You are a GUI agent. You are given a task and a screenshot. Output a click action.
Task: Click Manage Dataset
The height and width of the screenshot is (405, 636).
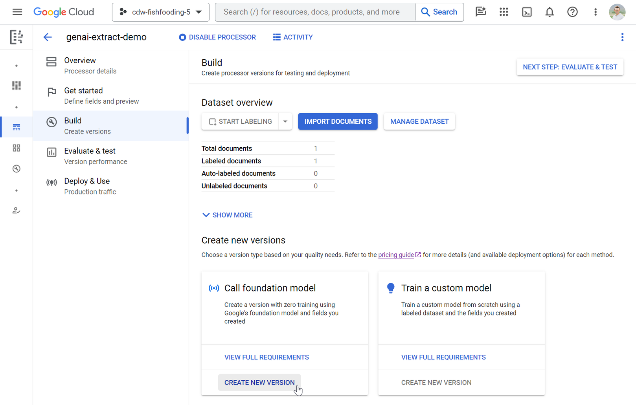[419, 122]
